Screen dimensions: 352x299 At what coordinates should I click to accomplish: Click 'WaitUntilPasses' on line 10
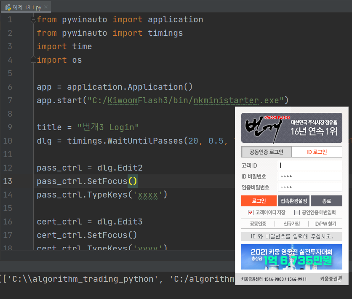coord(145,141)
